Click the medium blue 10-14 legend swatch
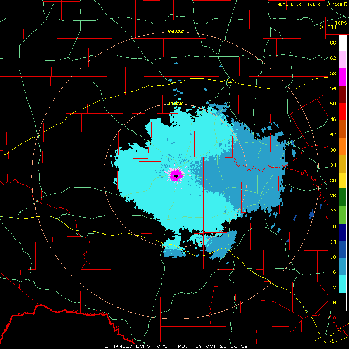The image size is (349, 349). 342,249
